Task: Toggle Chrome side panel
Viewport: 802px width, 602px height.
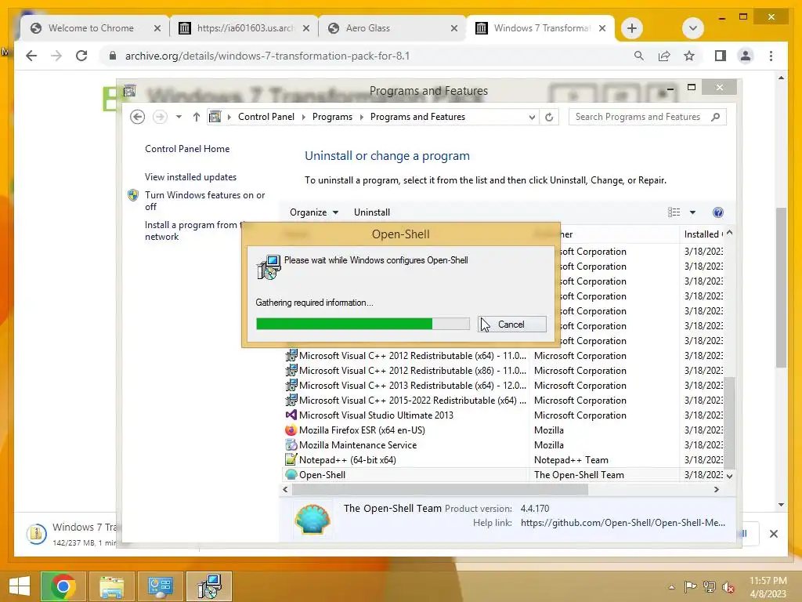Action: (721, 56)
